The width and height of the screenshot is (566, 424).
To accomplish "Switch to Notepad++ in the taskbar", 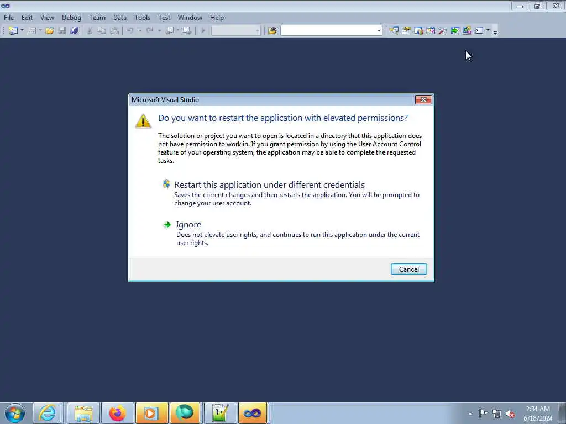I will 220,413.
